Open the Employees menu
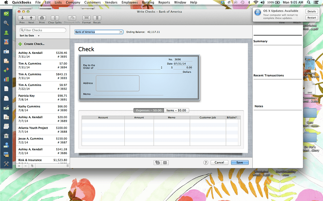323x201 pixels. point(130,2)
